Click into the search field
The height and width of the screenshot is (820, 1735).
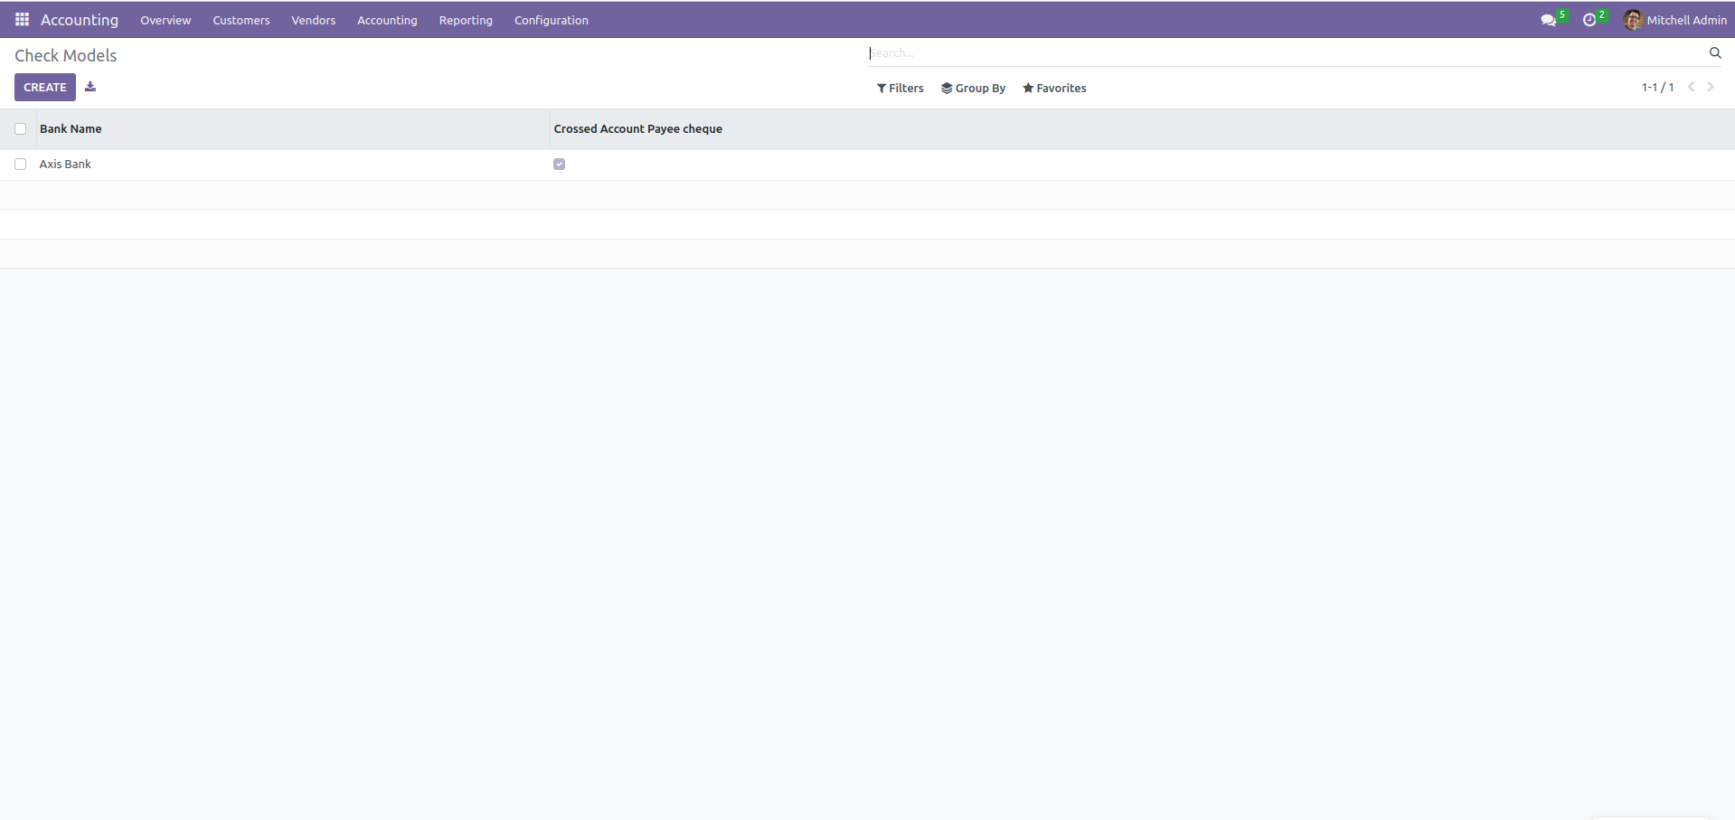click(1284, 53)
